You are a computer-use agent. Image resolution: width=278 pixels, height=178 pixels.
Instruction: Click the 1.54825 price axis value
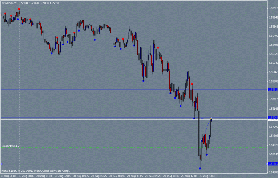(x=274, y=145)
